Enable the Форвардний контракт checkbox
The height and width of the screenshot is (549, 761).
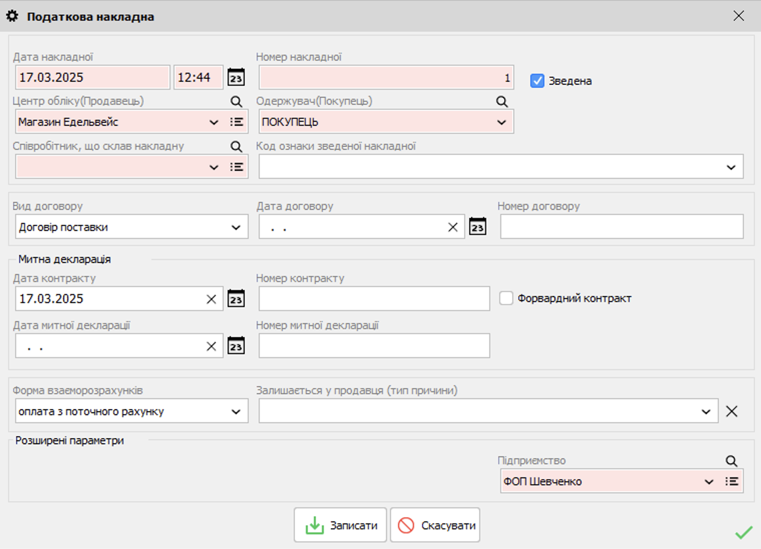[506, 299]
